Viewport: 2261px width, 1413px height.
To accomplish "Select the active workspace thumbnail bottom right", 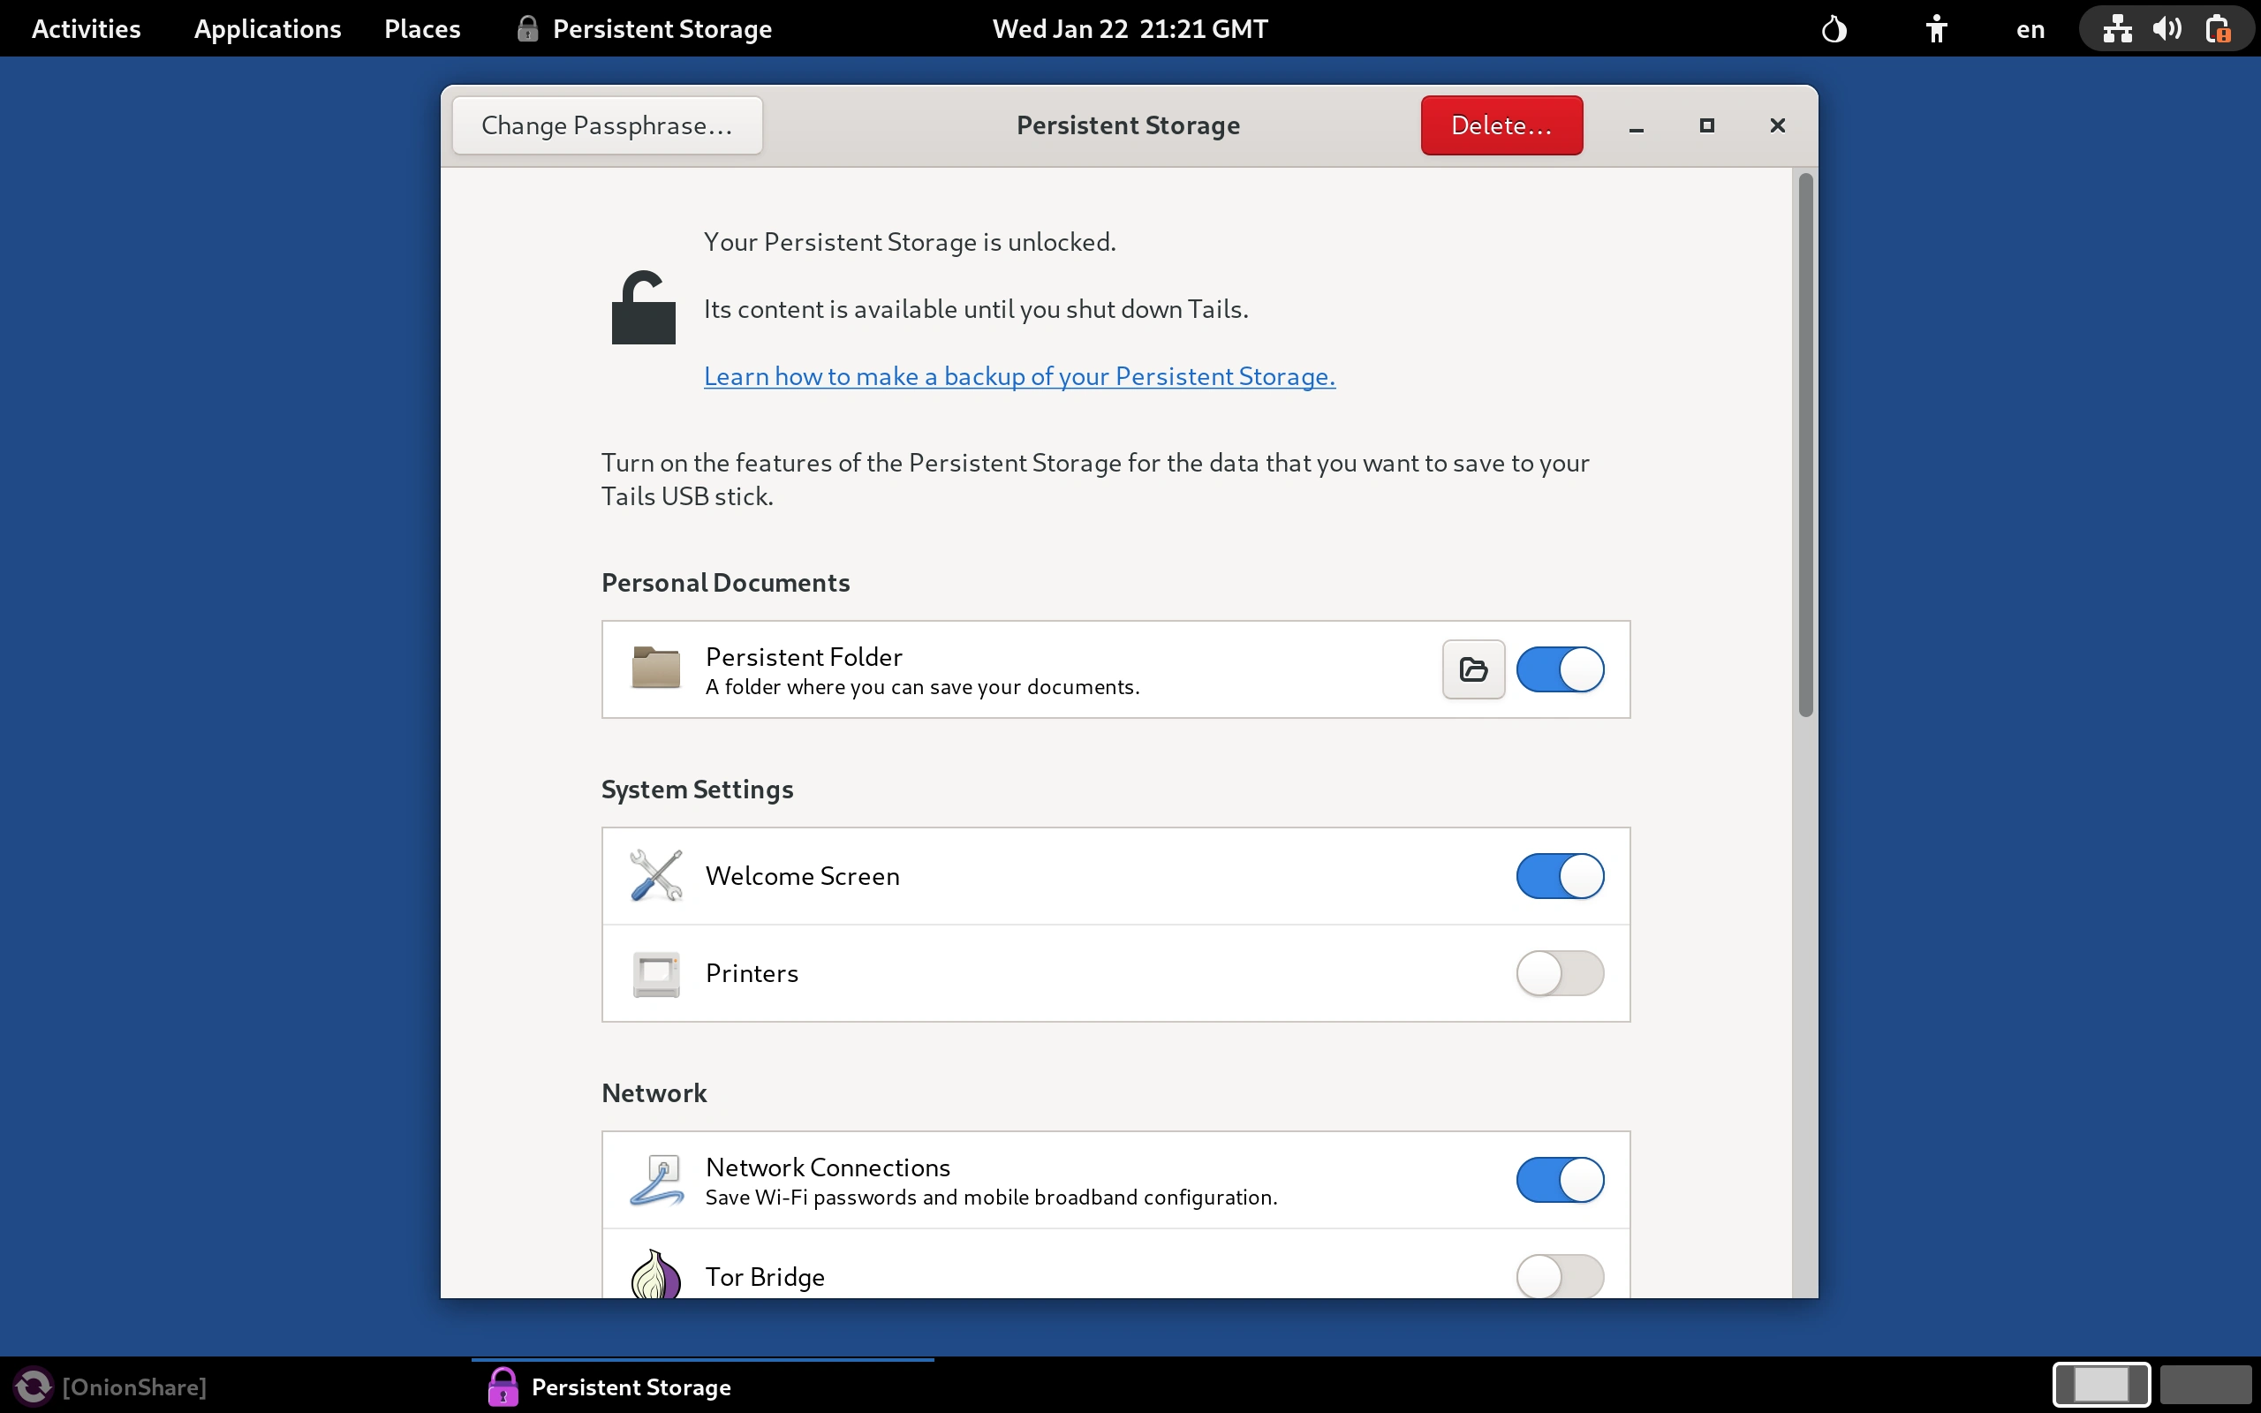I will tap(2101, 1384).
